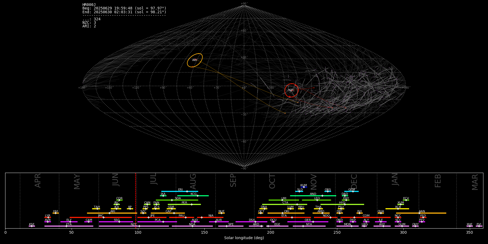Click the End: 20250630 02:03:31 line
This screenshot has height=244, width=488.
click(124, 12)
